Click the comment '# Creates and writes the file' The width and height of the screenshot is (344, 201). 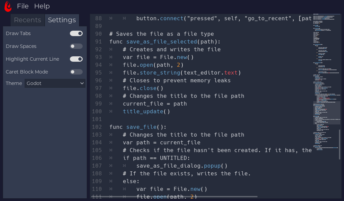click(x=172, y=49)
